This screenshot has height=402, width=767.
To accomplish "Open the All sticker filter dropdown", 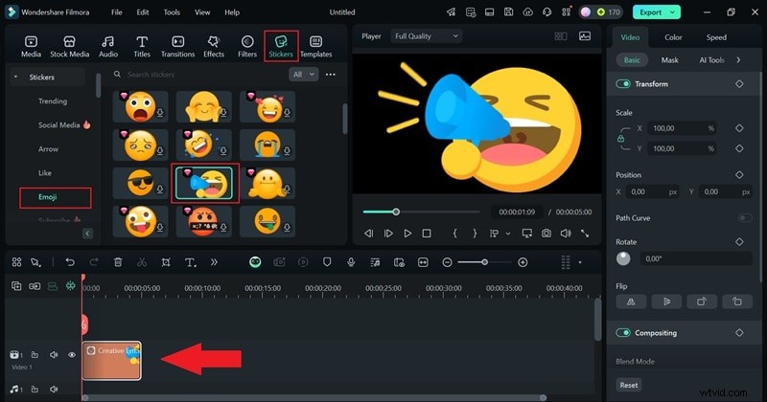I will 304,75.
